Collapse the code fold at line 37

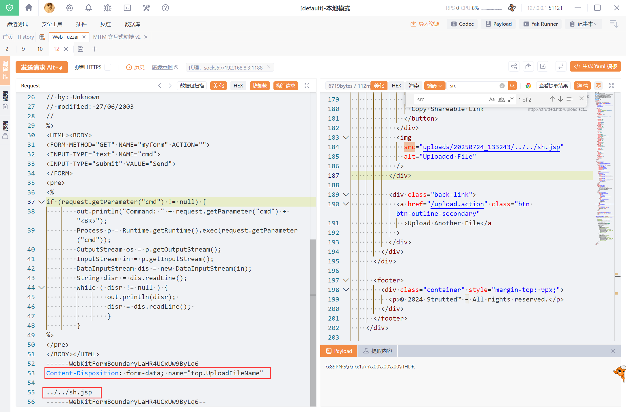(x=41, y=202)
